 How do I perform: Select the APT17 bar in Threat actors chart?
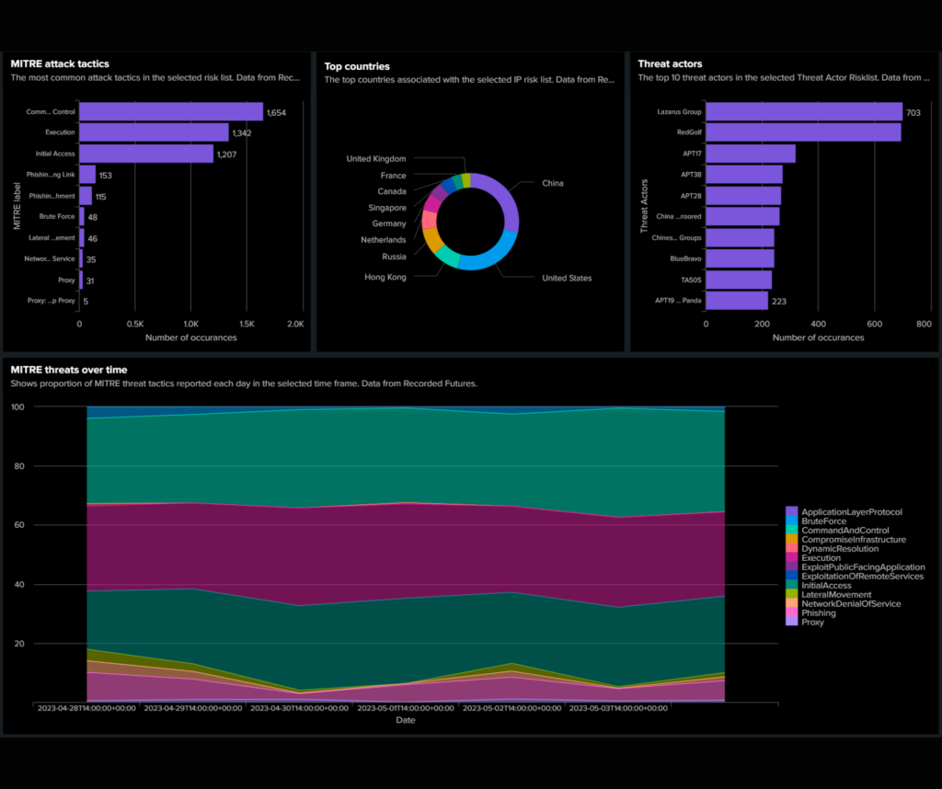tap(750, 154)
